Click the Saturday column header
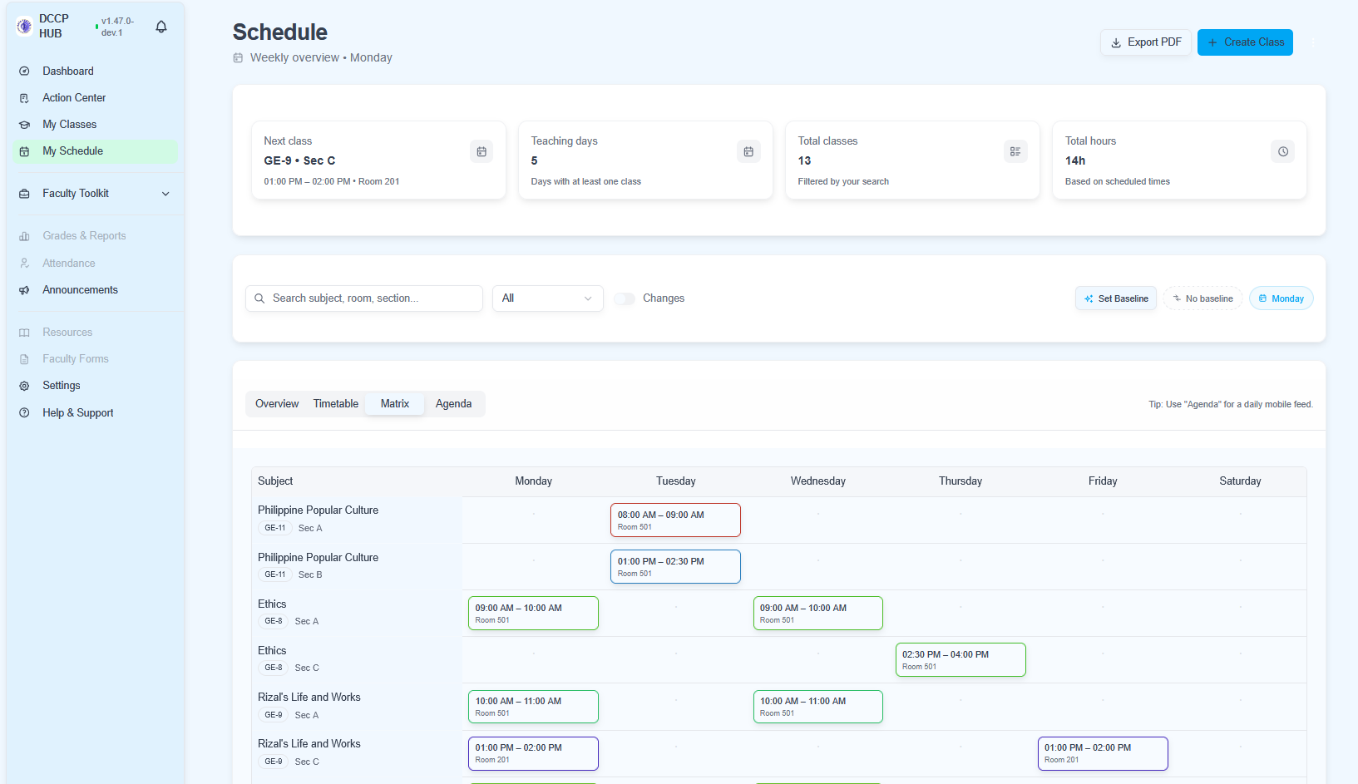 1240,481
